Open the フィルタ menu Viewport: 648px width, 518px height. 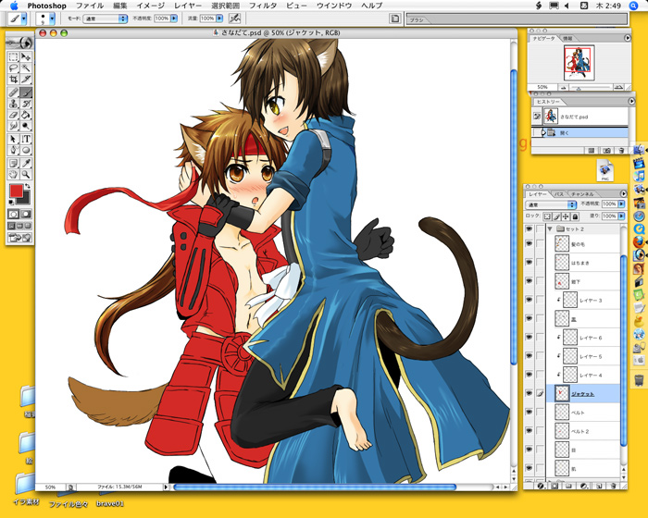click(263, 6)
